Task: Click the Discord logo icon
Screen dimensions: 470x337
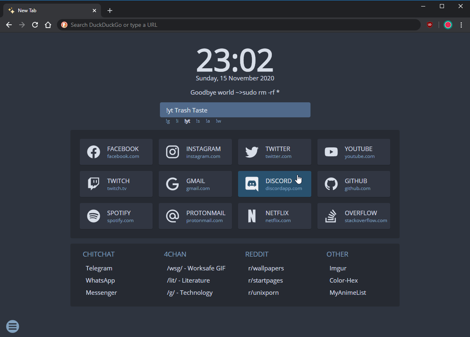Action: point(252,184)
